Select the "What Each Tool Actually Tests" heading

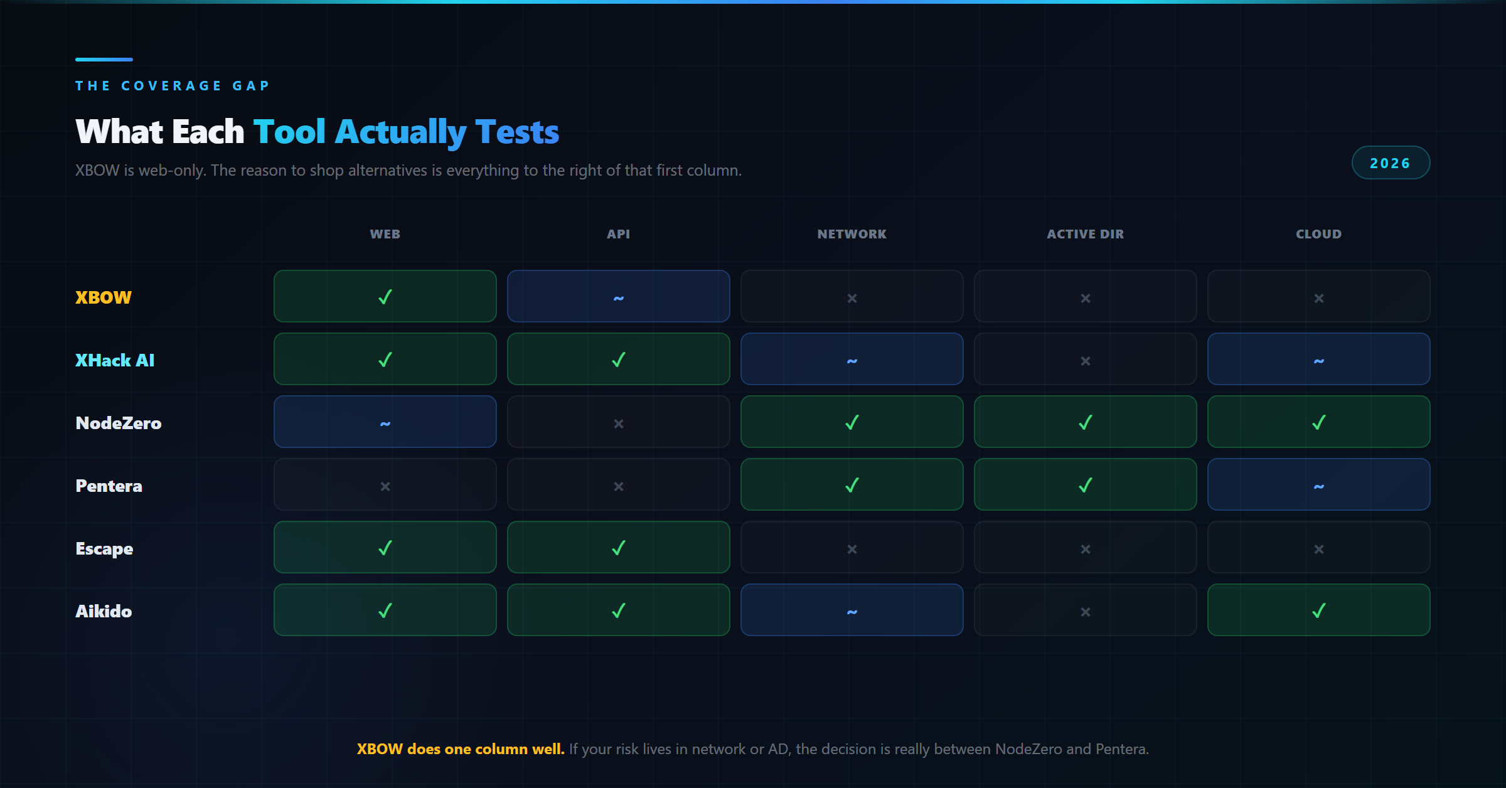click(x=318, y=132)
